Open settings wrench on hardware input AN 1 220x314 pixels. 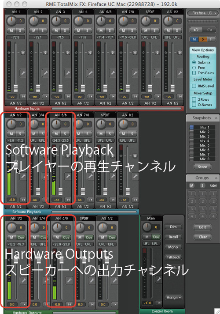[x=23, y=73]
